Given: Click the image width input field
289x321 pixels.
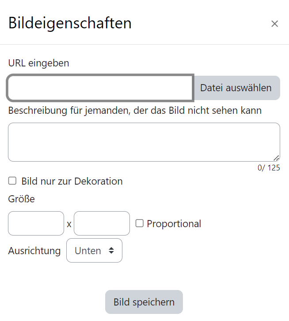Looking at the screenshot, I should (36, 224).
